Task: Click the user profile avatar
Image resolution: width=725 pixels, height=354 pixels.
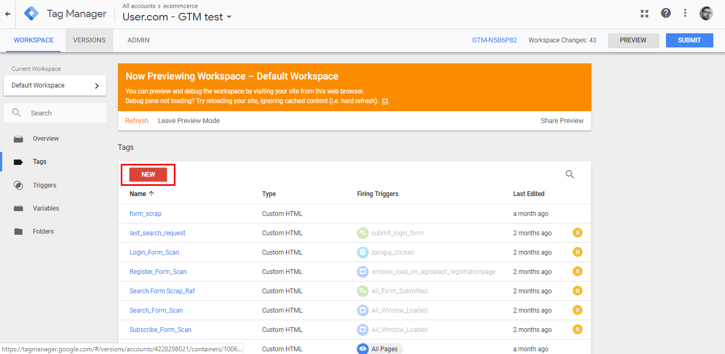Action: click(x=706, y=13)
